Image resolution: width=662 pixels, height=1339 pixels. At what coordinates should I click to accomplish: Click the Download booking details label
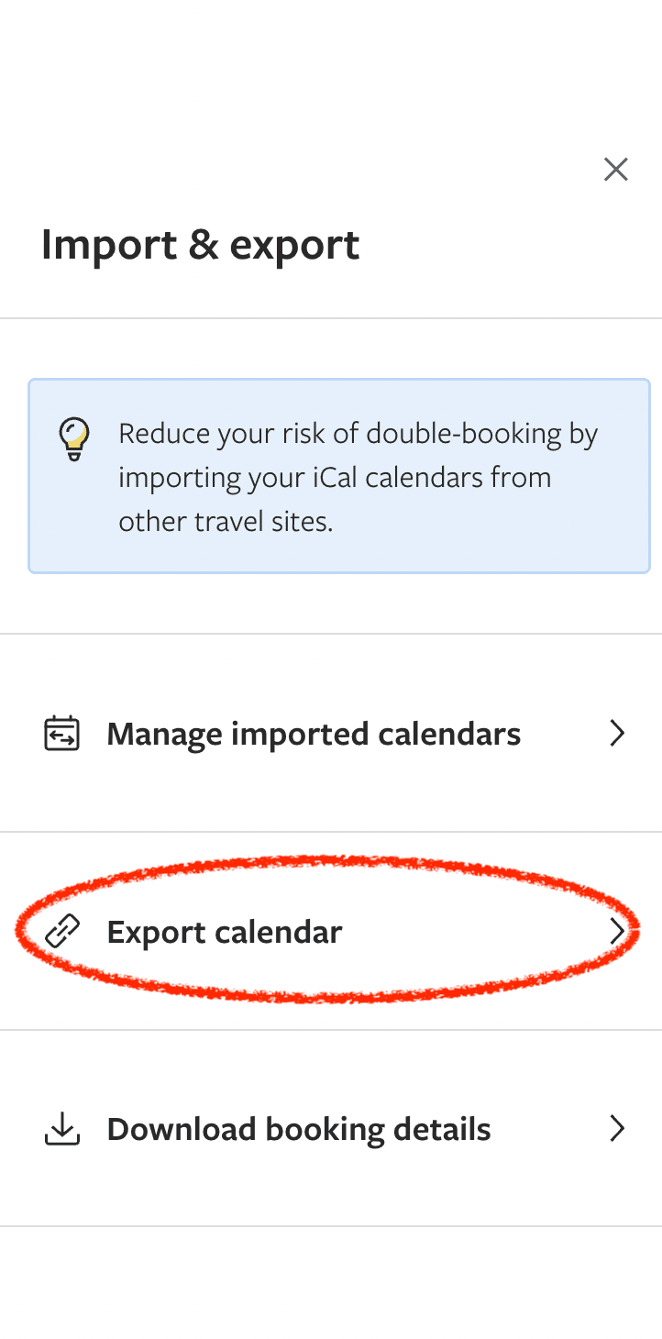click(x=299, y=1129)
